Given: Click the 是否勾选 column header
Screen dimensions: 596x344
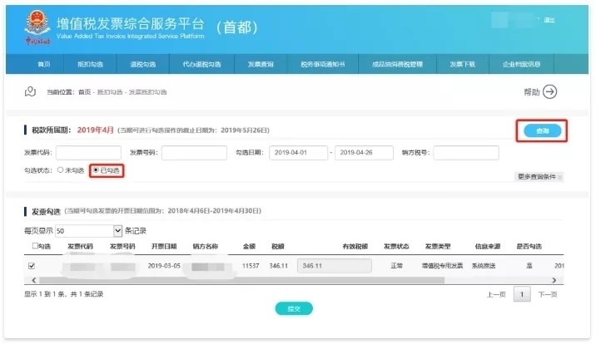Looking at the screenshot, I should (529, 247).
